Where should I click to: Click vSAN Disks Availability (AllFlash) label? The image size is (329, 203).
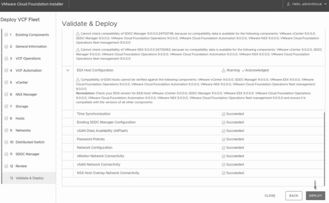tap(102, 131)
